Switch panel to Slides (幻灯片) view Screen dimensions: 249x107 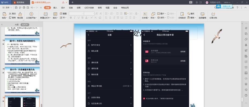[x=25, y=25]
